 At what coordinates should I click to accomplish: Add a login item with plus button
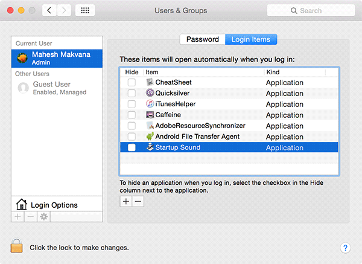click(126, 201)
